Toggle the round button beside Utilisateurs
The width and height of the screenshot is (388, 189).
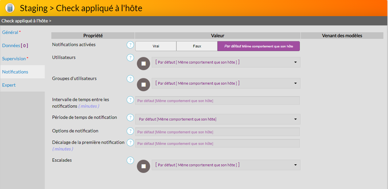click(x=143, y=64)
